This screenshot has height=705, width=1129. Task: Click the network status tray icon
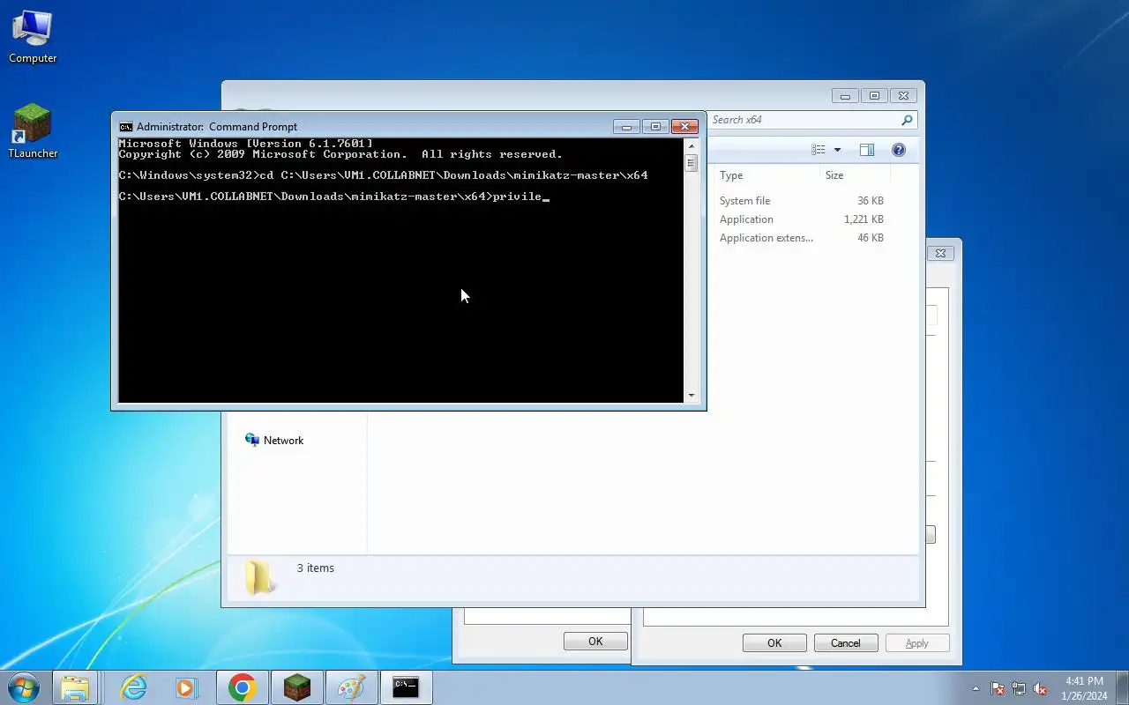(1019, 689)
